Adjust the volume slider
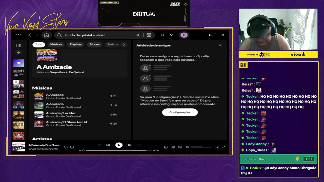The height and width of the screenshot is (182, 324). [x=201, y=147]
